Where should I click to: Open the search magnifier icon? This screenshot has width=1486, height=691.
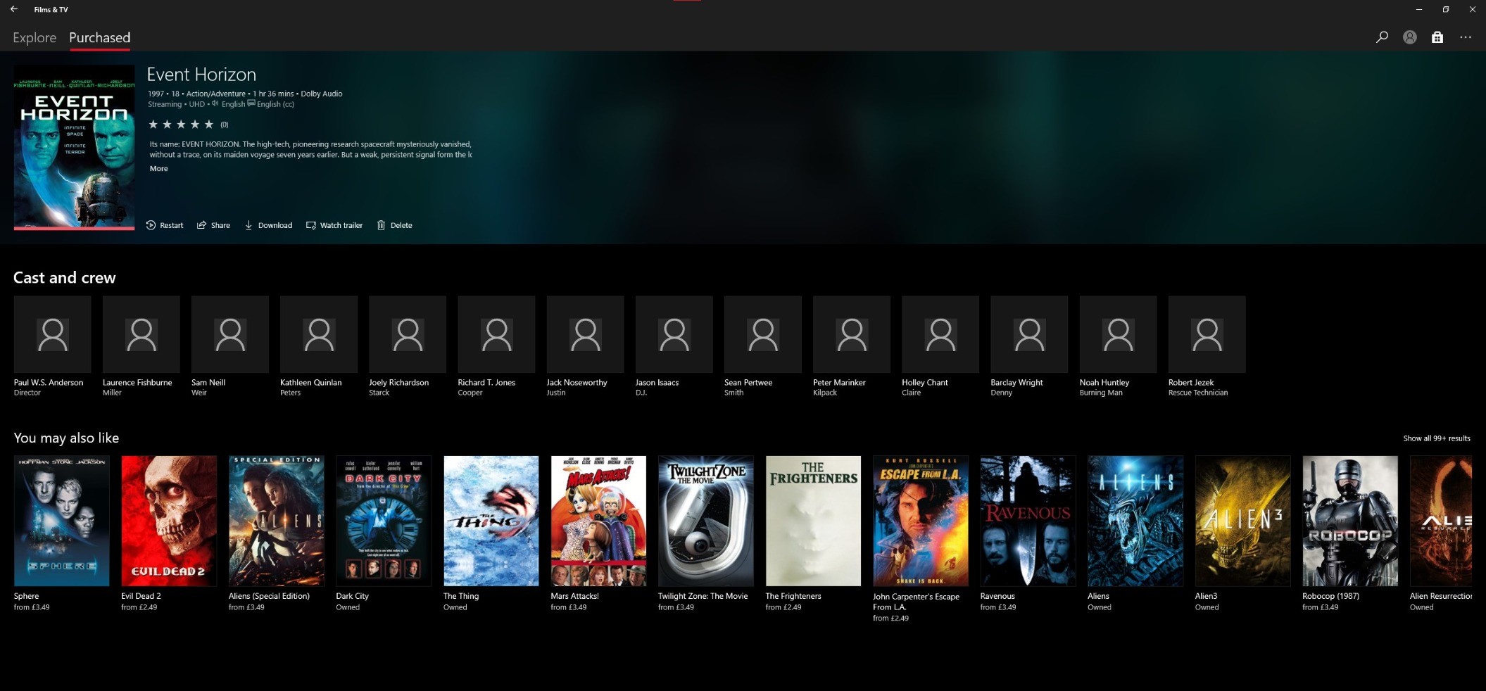point(1382,37)
